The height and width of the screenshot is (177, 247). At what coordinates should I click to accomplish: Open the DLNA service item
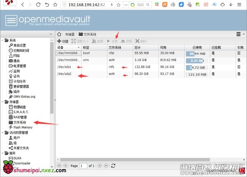(15, 158)
